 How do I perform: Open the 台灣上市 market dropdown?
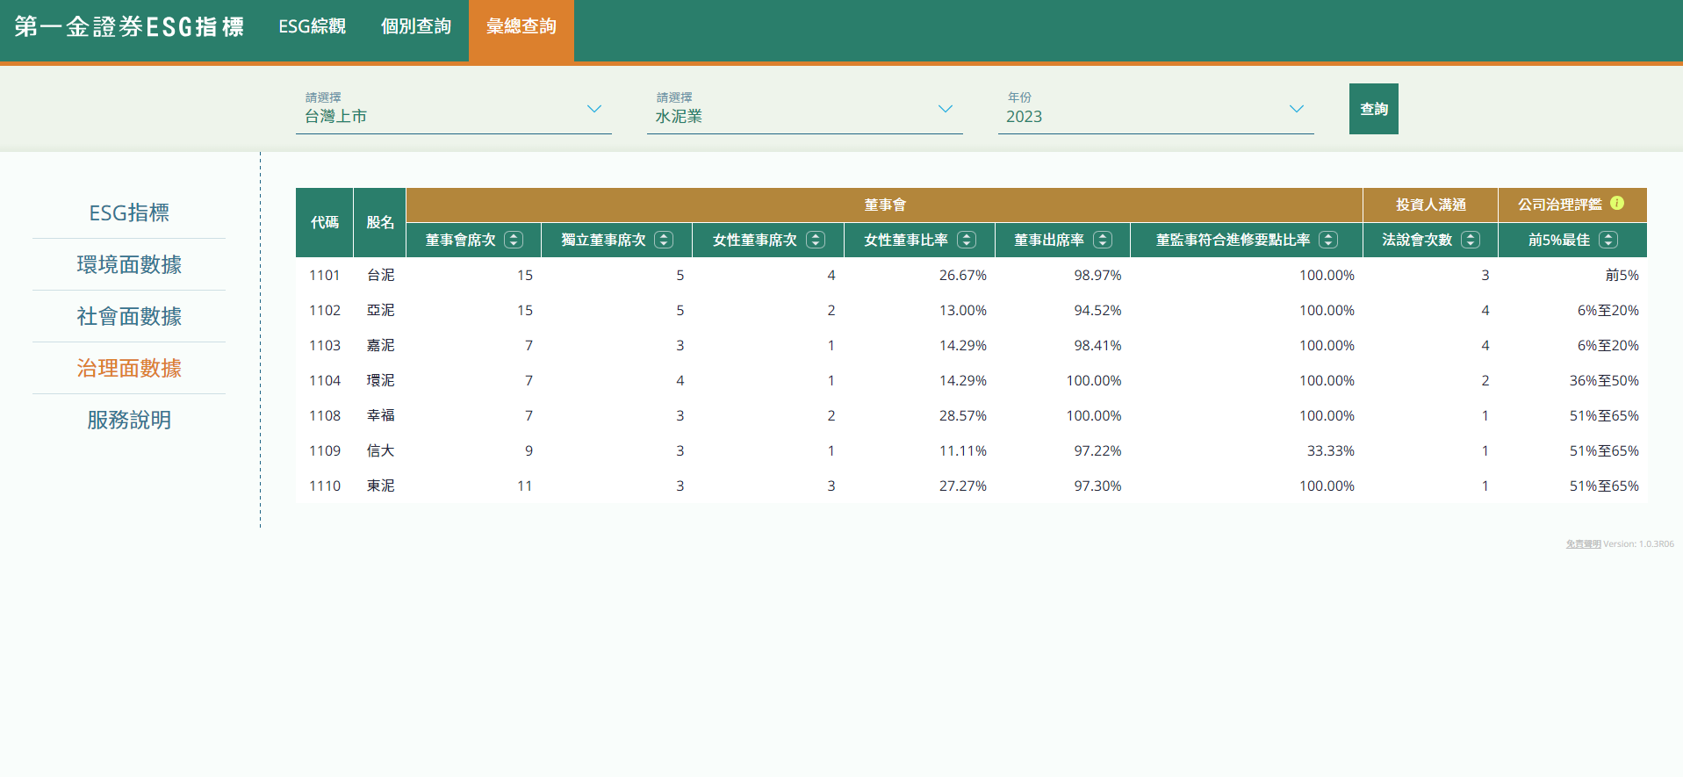pos(453,110)
